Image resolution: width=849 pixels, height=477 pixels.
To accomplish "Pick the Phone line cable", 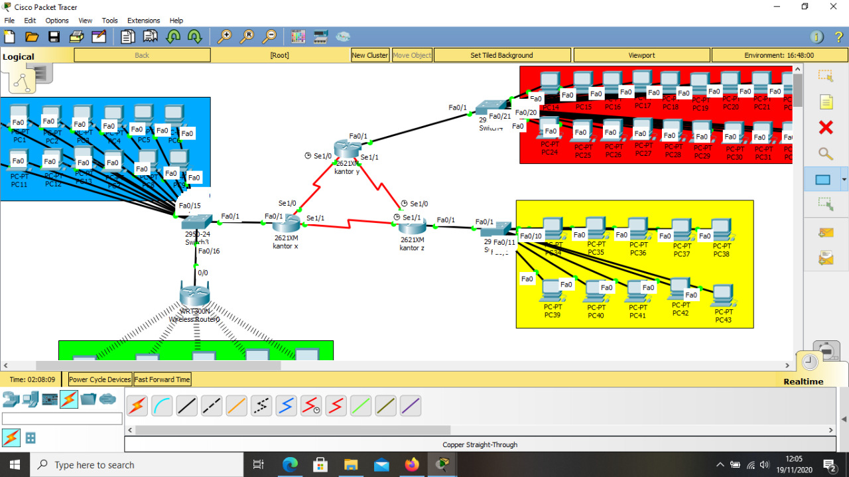I will click(x=261, y=405).
